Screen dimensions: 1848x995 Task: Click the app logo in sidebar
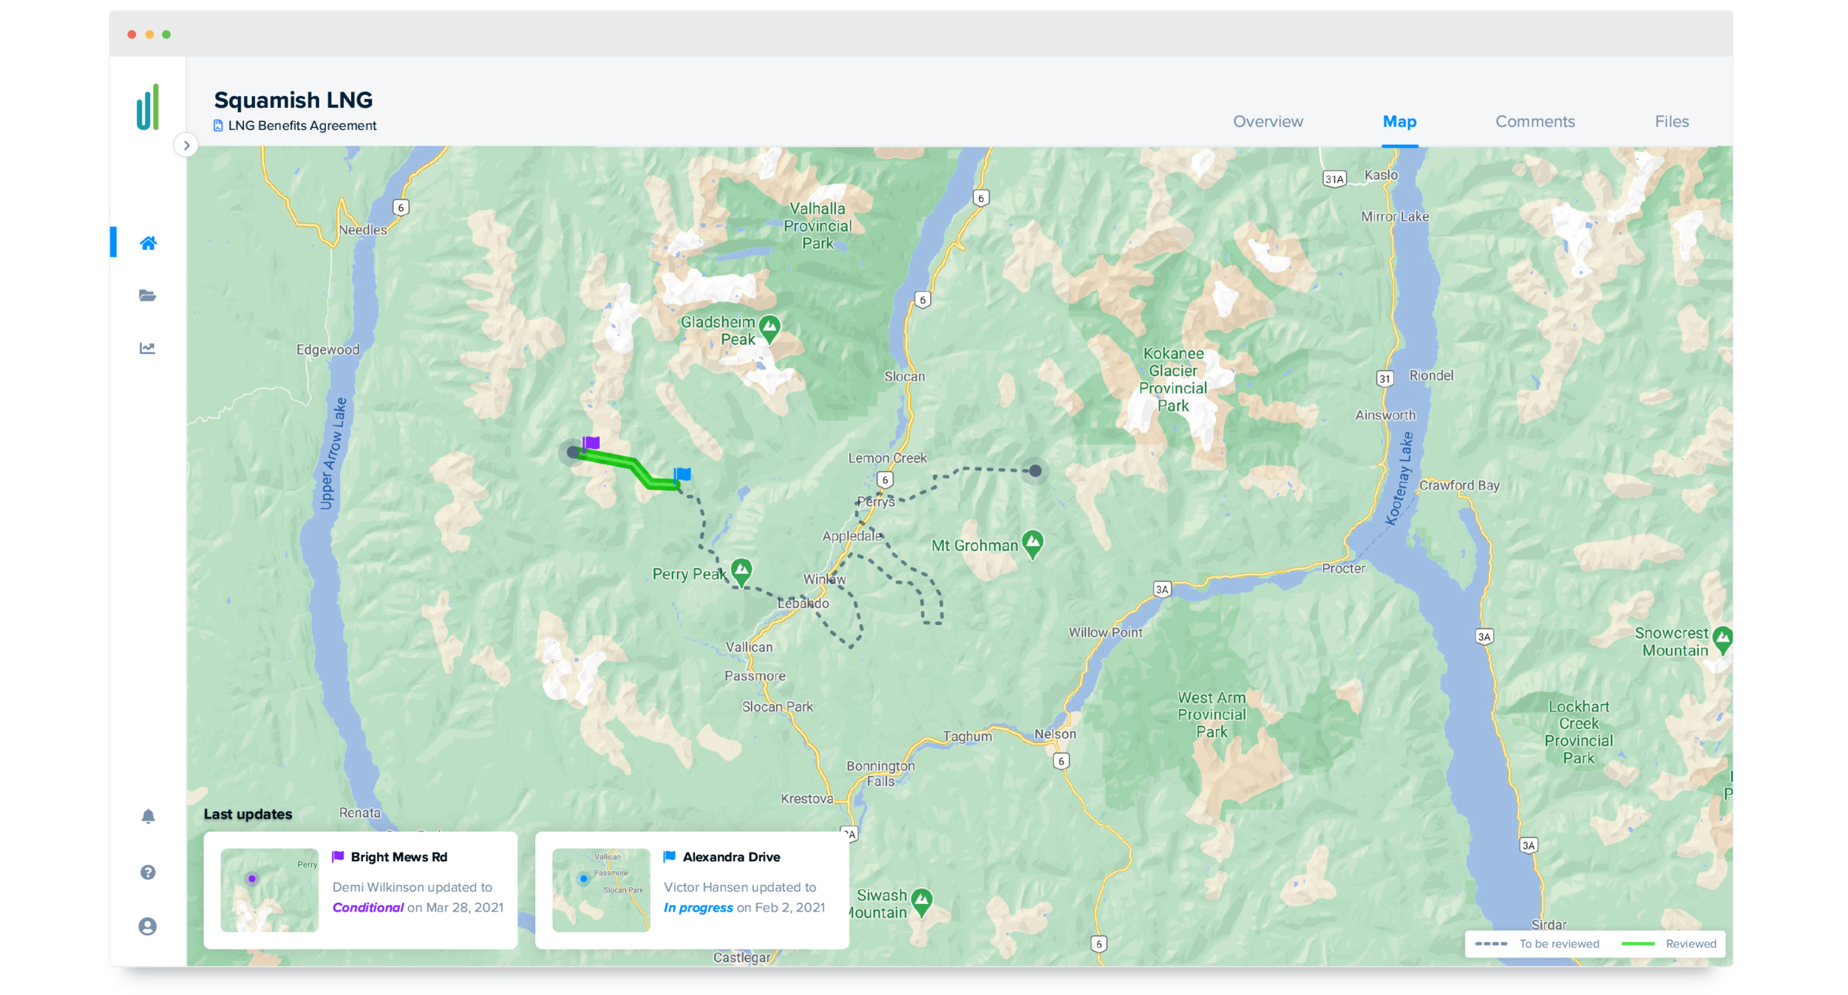point(148,107)
